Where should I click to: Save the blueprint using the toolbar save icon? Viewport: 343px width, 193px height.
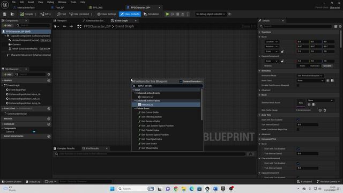pyautogui.click(x=5, y=14)
